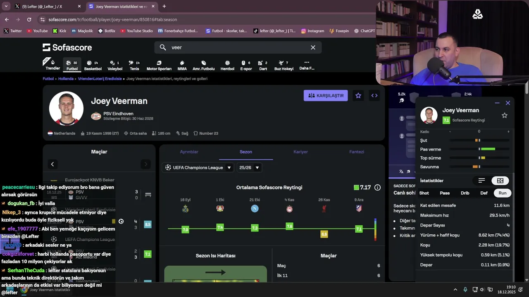Open the Dart category
529x297 pixels.
coord(263,65)
